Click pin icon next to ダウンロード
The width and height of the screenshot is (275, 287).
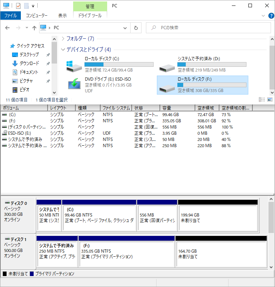[48, 64]
